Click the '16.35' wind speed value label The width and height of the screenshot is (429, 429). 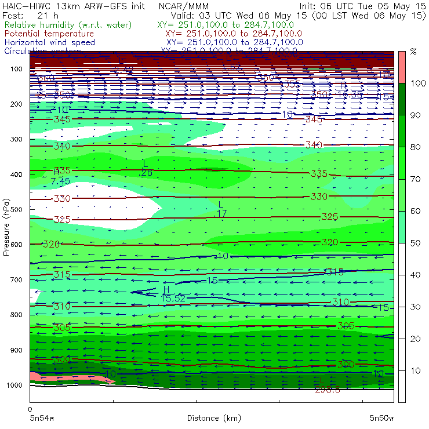[350, 94]
